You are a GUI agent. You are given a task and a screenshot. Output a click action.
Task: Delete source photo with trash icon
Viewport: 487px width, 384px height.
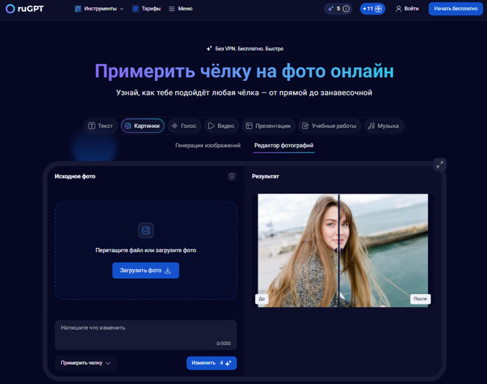tap(232, 176)
